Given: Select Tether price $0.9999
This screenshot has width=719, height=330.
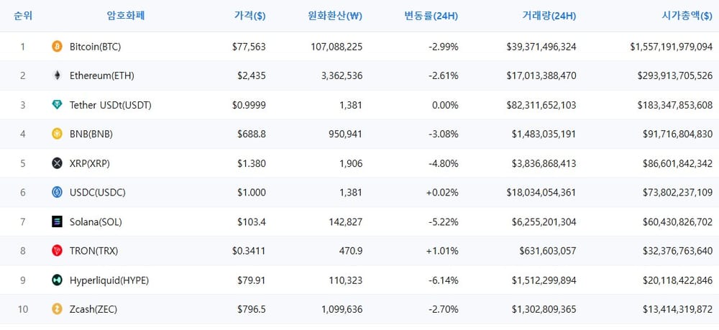Looking at the screenshot, I should (x=249, y=105).
